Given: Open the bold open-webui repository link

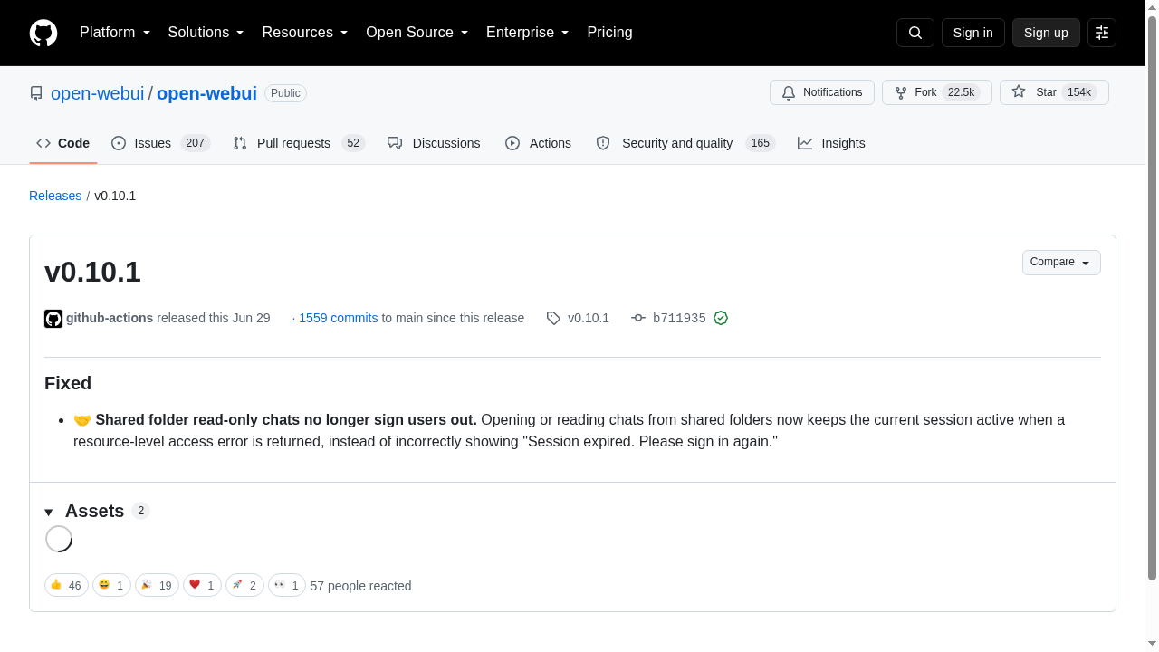Looking at the screenshot, I should pyautogui.click(x=206, y=93).
